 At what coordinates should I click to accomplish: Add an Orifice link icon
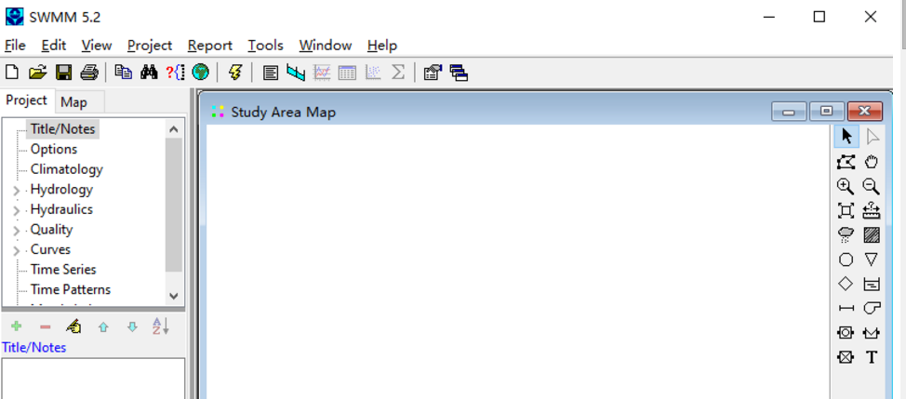(846, 333)
